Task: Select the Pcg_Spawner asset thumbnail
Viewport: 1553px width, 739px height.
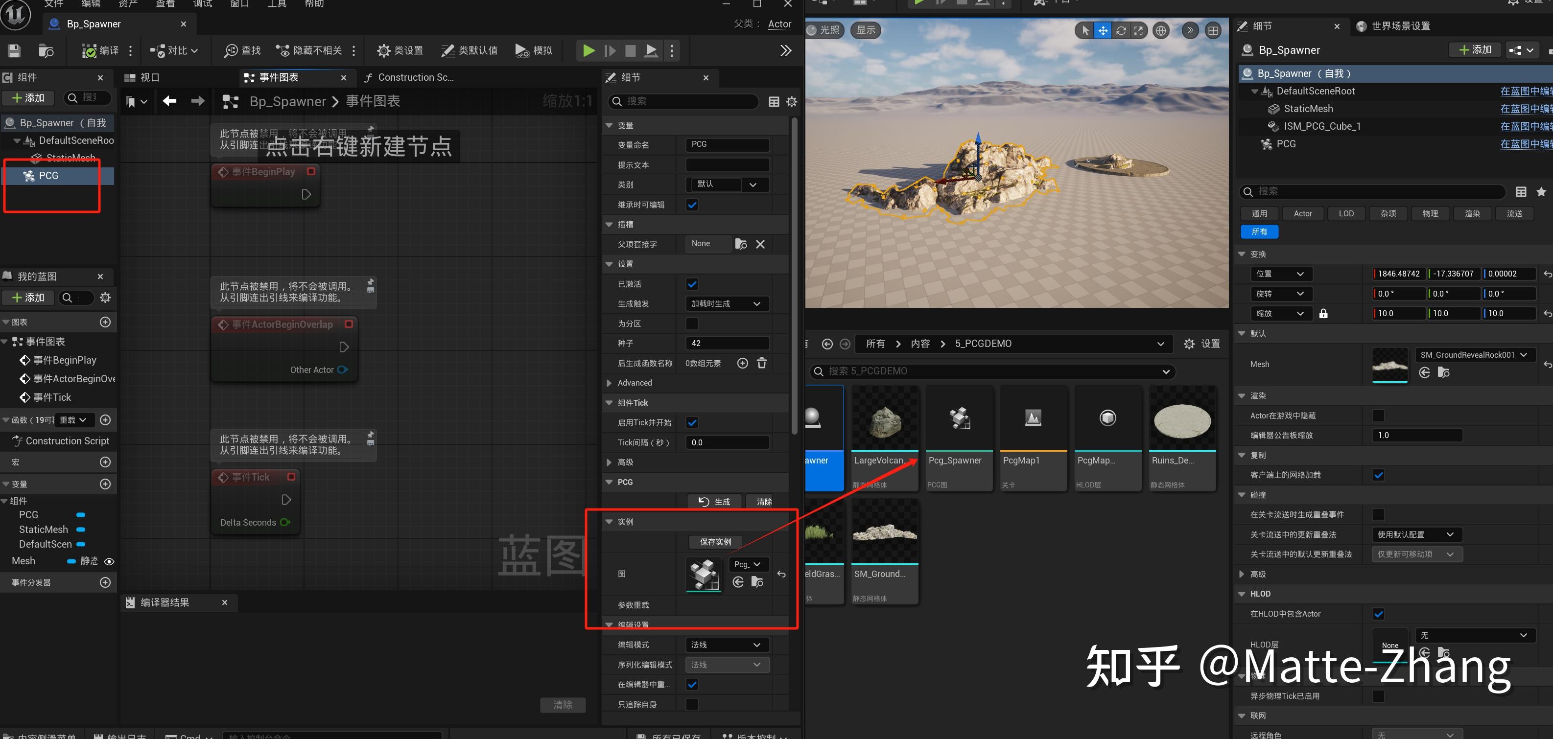Action: (959, 419)
